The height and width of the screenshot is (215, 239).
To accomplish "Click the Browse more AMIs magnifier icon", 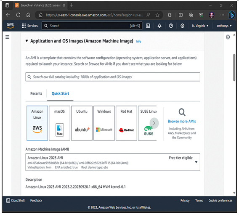I will point(182,112).
